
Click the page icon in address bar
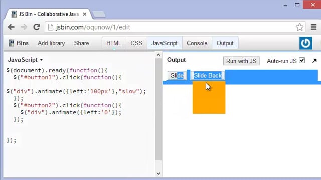click(51, 27)
